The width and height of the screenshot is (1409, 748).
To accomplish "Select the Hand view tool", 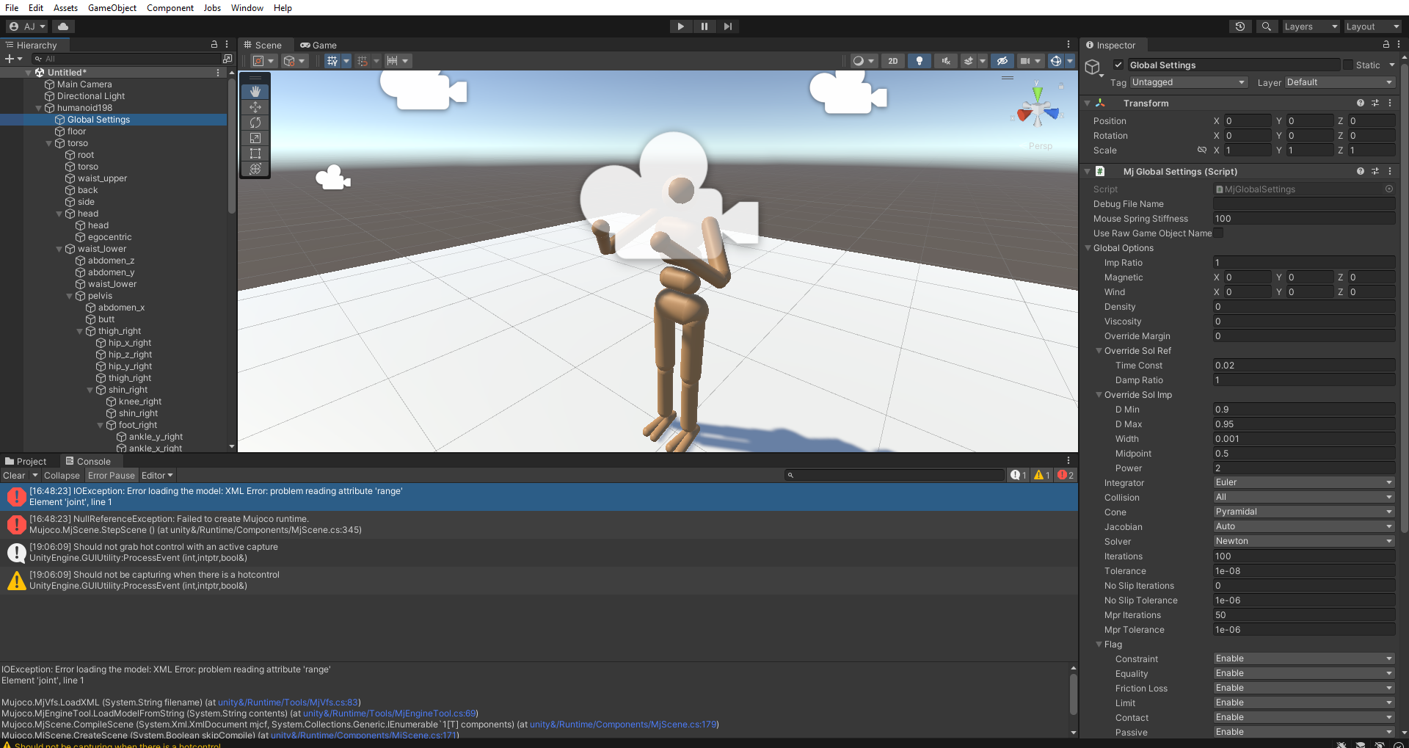I will (x=255, y=91).
